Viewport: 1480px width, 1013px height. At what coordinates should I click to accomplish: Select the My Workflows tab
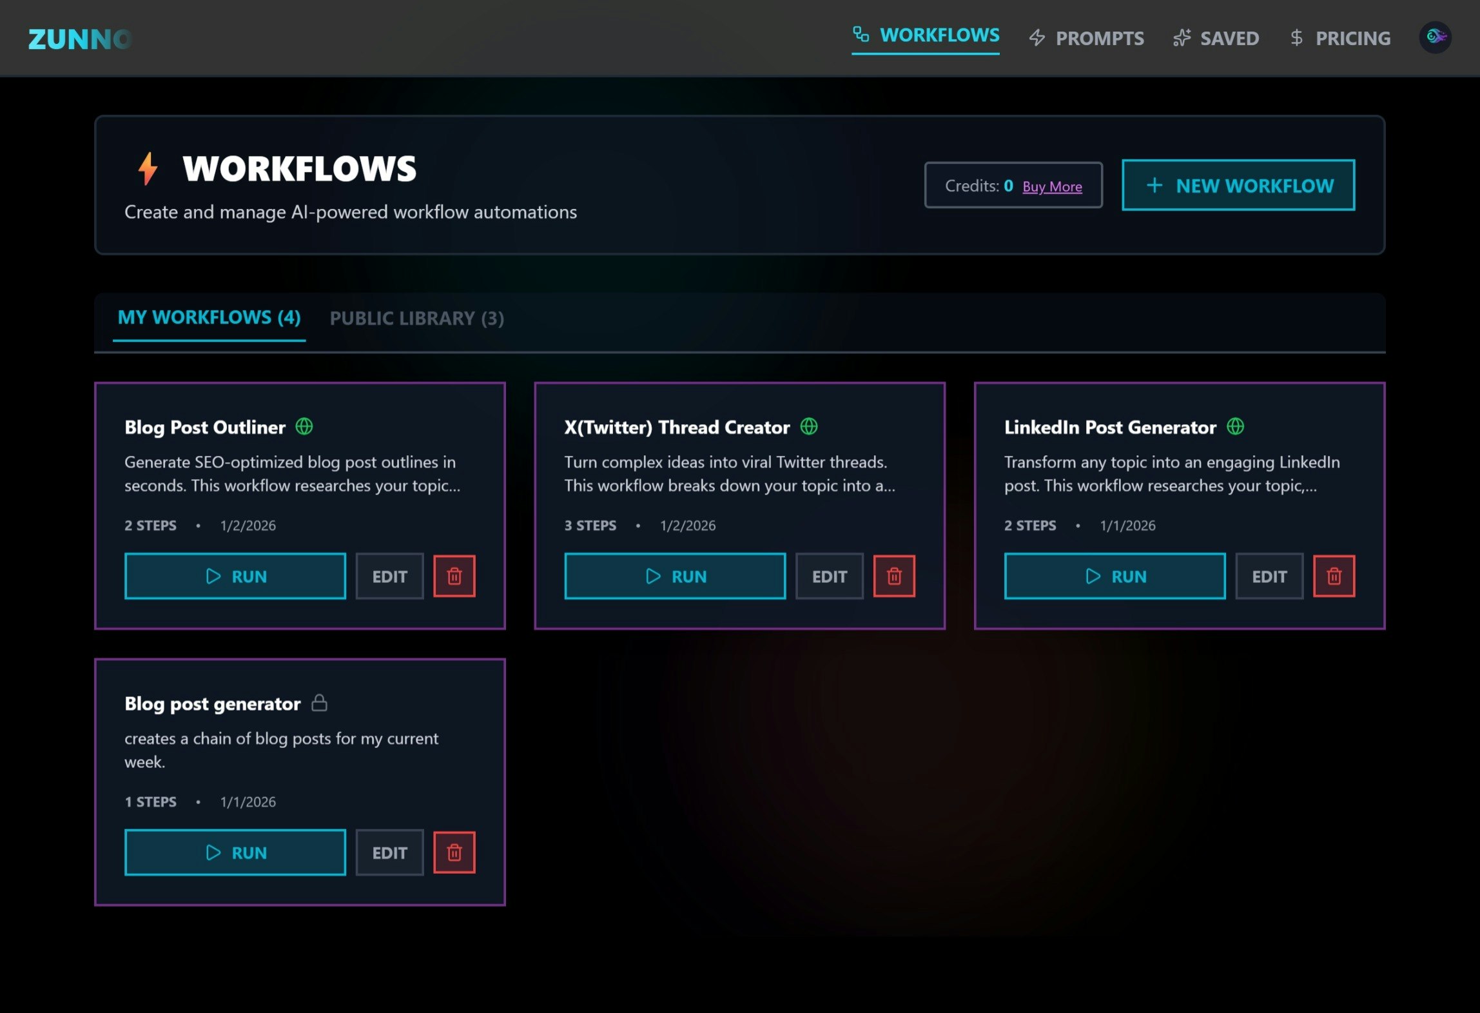click(x=209, y=317)
